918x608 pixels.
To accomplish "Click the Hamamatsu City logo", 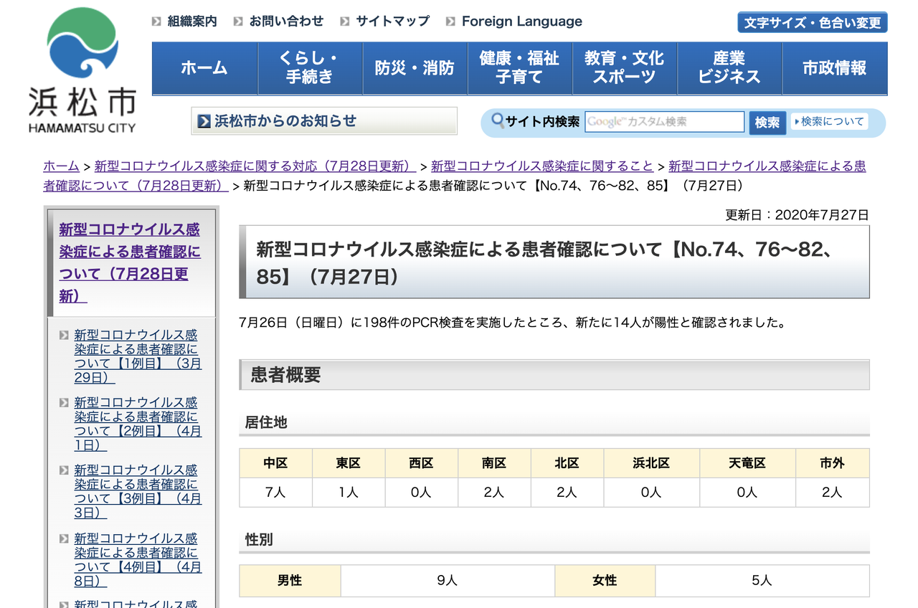I will coord(82,70).
